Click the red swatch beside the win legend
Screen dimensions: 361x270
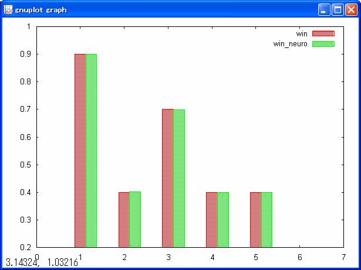[323, 34]
